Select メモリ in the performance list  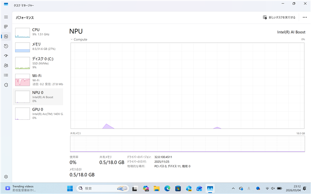(x=38, y=47)
